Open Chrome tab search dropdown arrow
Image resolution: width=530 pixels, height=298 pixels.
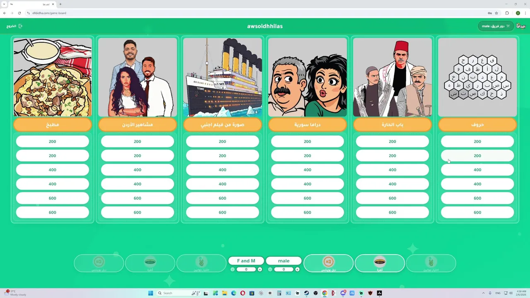pos(4,4)
